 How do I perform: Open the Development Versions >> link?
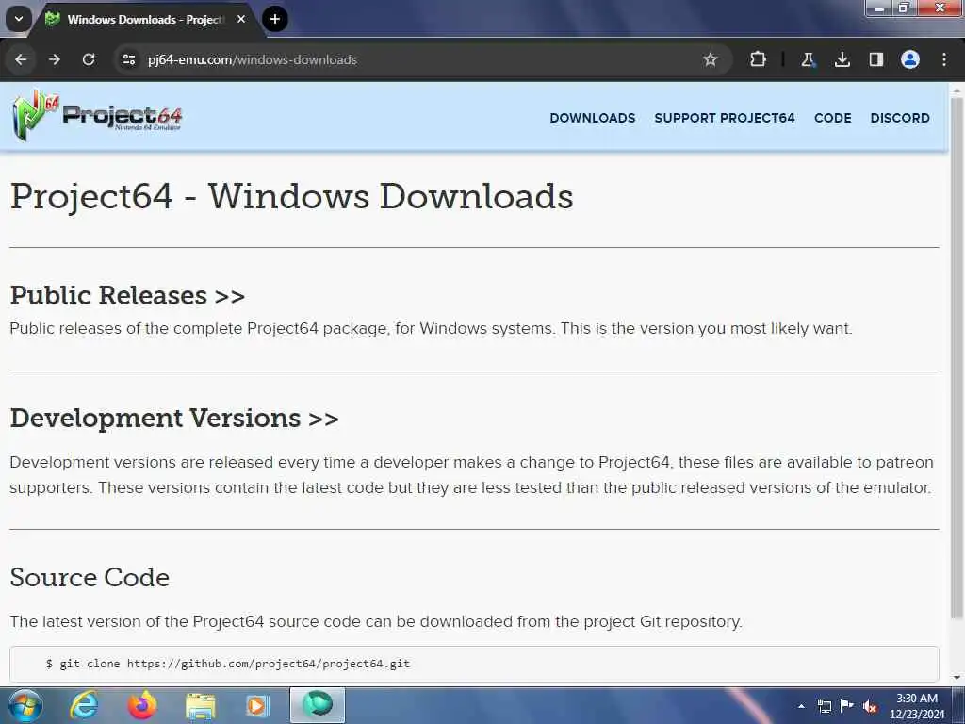[x=174, y=418]
